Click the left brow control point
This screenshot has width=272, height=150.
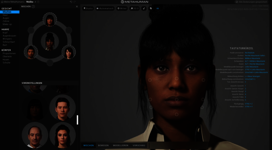click(x=161, y=59)
